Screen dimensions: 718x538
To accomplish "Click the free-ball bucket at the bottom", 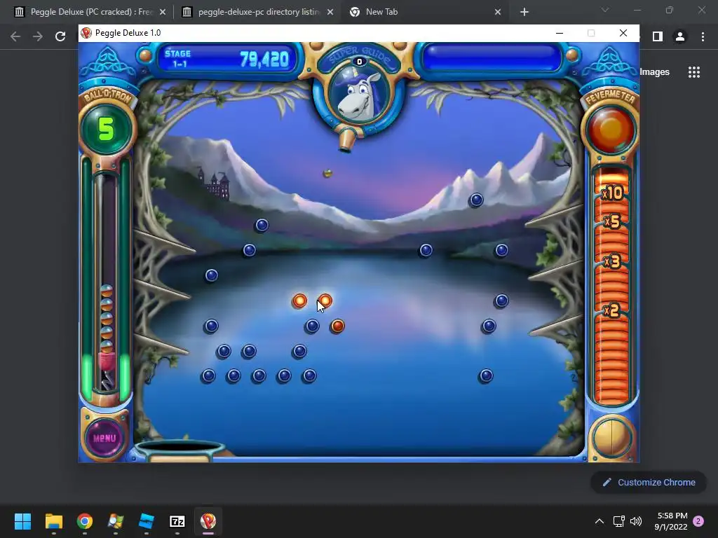I will pyautogui.click(x=180, y=450).
